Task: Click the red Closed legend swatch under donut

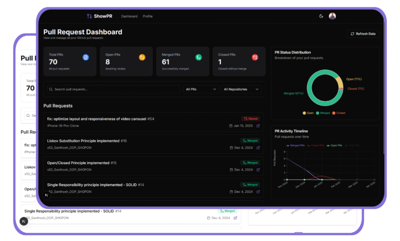Action: tap(334, 113)
